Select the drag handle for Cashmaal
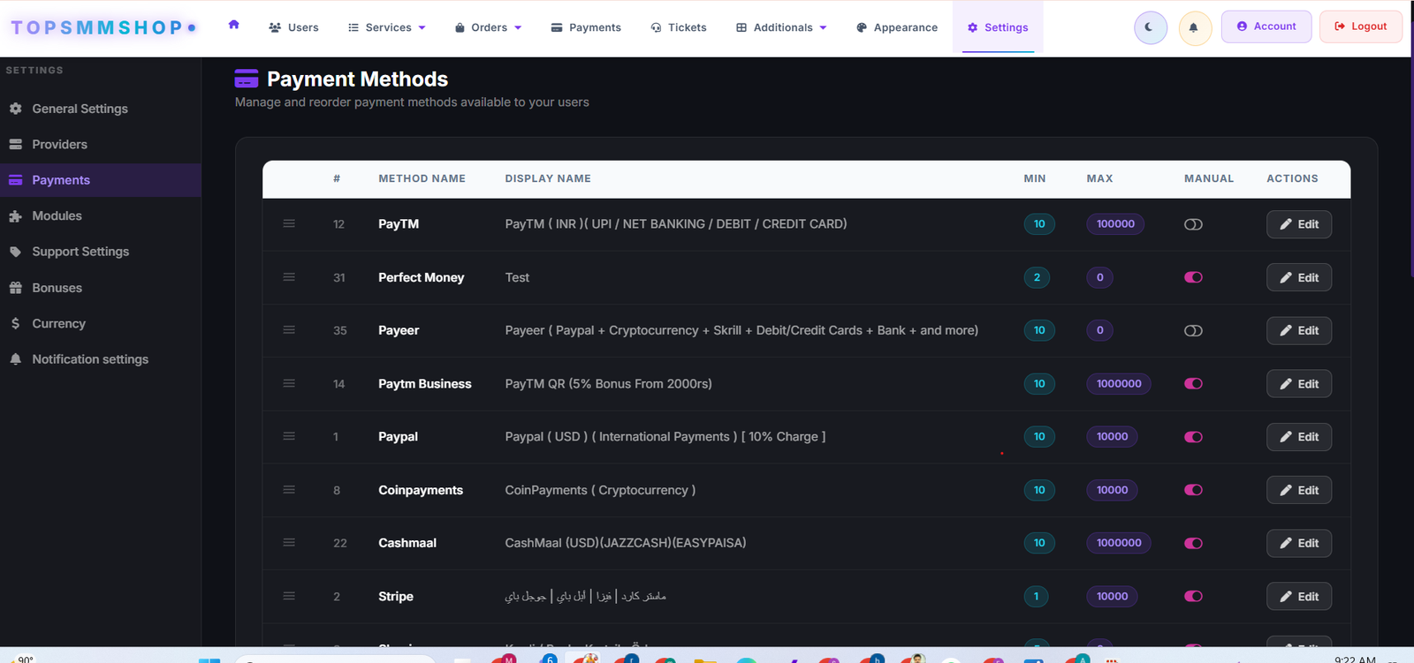1414x663 pixels. coord(289,543)
